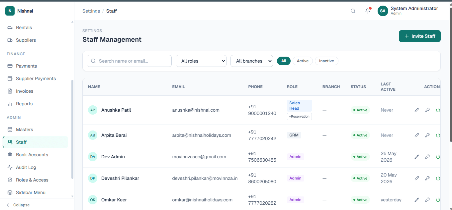Image resolution: width=452 pixels, height=210 pixels.
Task: Toggle power icon for Omkar Keer
Action: tap(438, 200)
